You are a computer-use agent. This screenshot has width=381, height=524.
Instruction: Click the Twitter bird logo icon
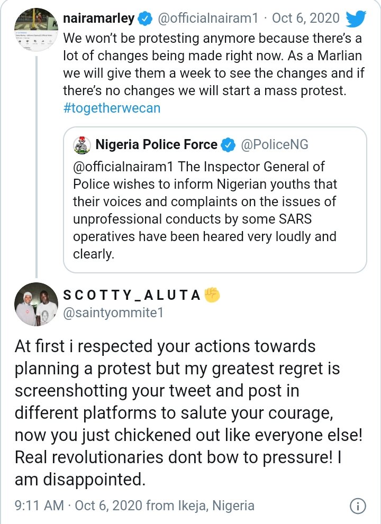tap(355, 19)
